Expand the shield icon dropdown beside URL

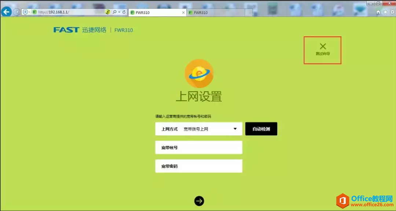[x=29, y=12]
